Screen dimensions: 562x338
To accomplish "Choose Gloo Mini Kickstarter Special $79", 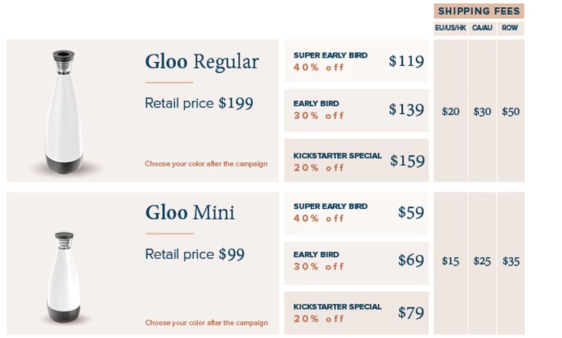I will coord(356,313).
